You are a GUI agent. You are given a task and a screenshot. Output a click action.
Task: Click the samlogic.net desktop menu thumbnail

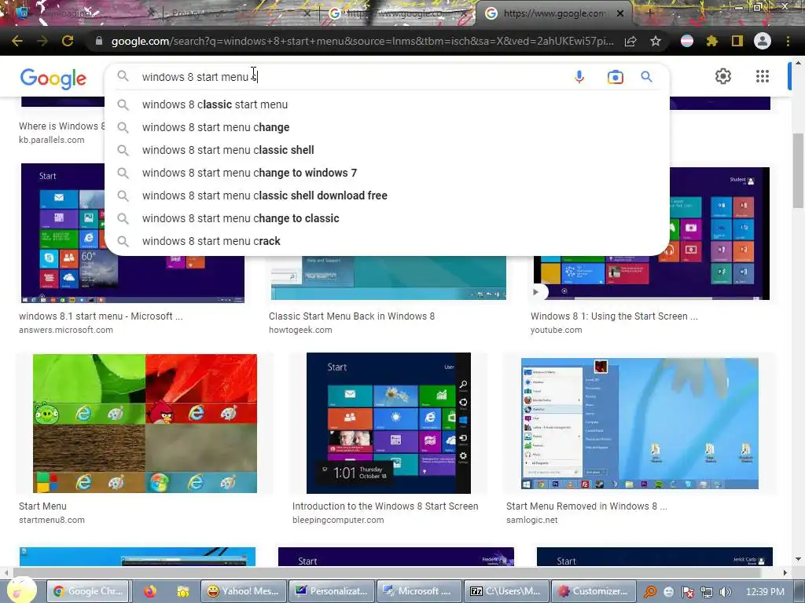tap(640, 423)
